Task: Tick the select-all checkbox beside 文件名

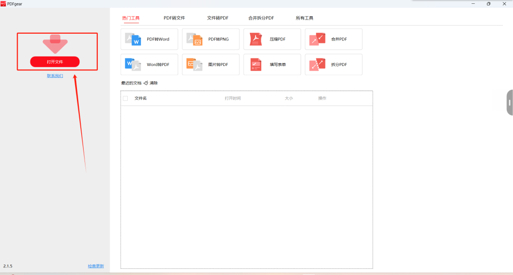Action: click(x=125, y=98)
